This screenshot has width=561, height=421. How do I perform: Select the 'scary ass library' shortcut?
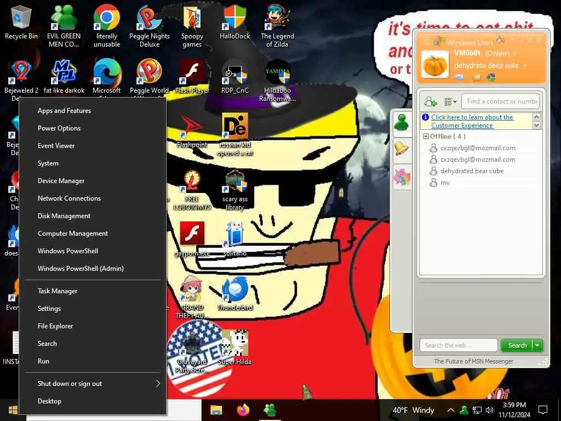tap(234, 189)
